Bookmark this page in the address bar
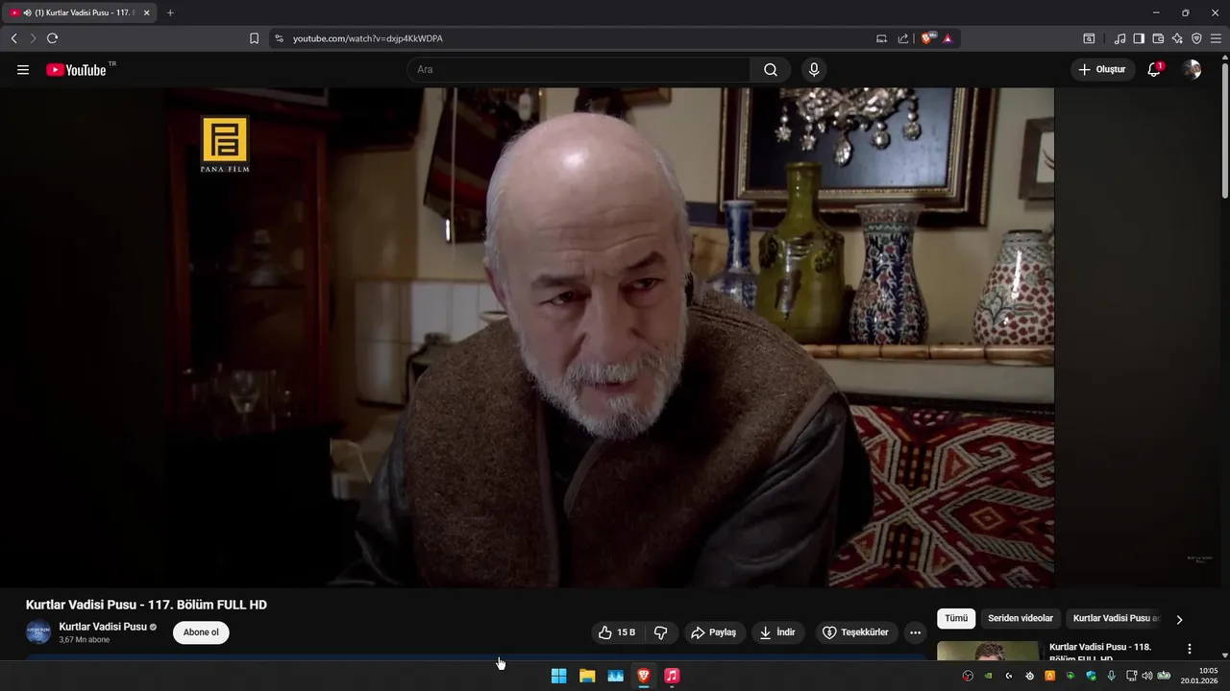 (254, 38)
